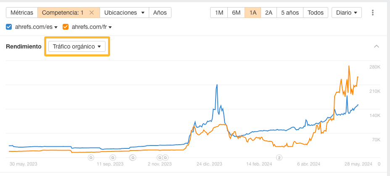
Task: Uncheck the ahrefs.com/fr checkbox
Action: coord(66,27)
